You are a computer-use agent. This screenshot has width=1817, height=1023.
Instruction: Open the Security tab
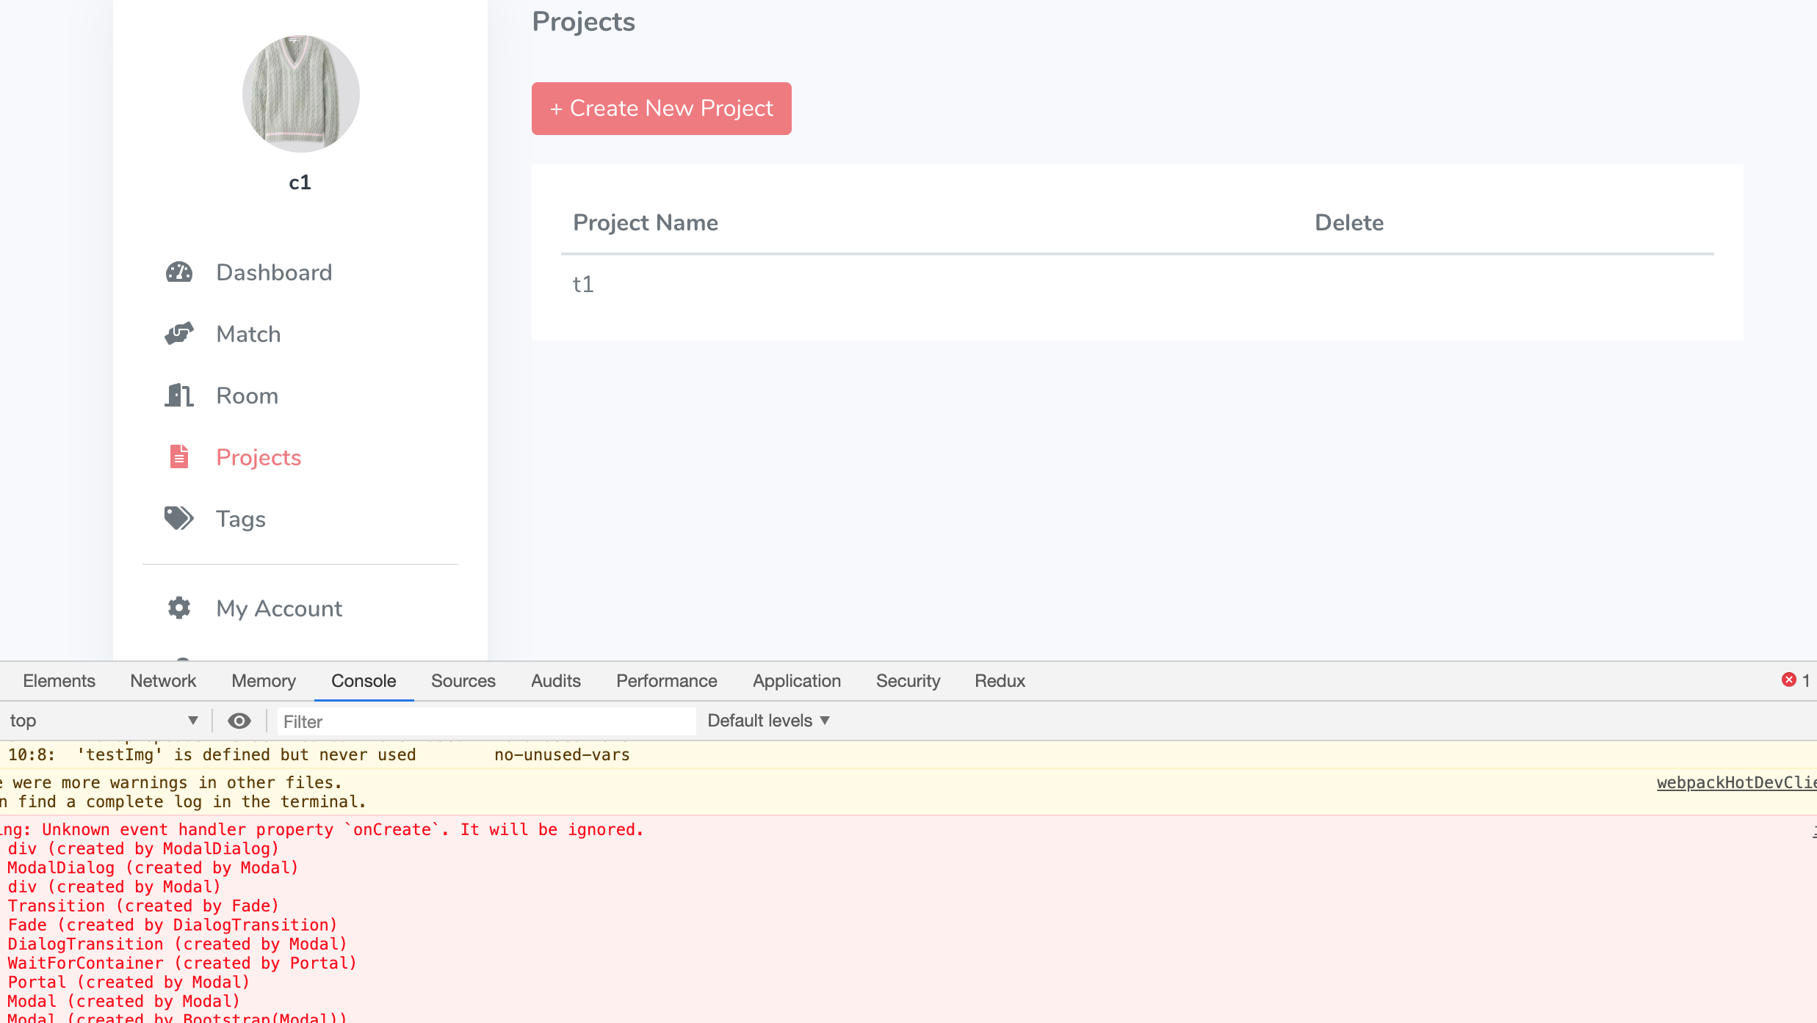tap(908, 681)
